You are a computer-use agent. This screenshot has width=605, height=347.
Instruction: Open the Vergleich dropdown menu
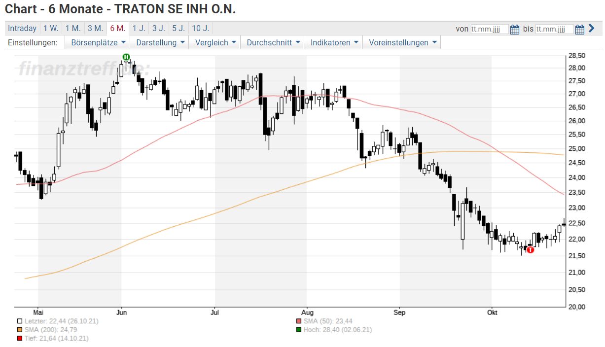pyautogui.click(x=215, y=42)
